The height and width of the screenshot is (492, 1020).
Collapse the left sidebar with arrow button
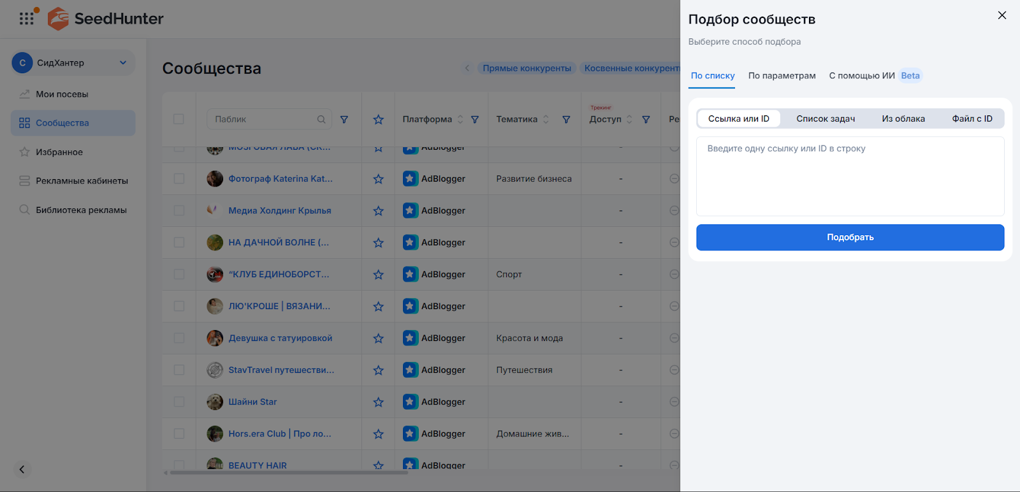tap(22, 470)
